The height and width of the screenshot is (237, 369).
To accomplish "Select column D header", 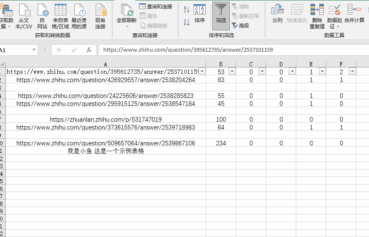I will click(281, 64).
